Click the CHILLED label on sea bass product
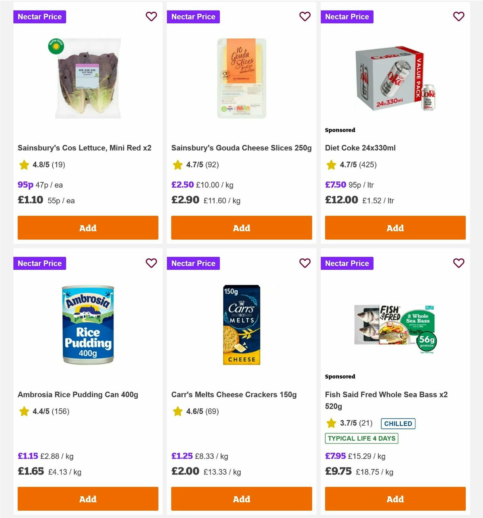483x518 pixels. click(x=398, y=423)
